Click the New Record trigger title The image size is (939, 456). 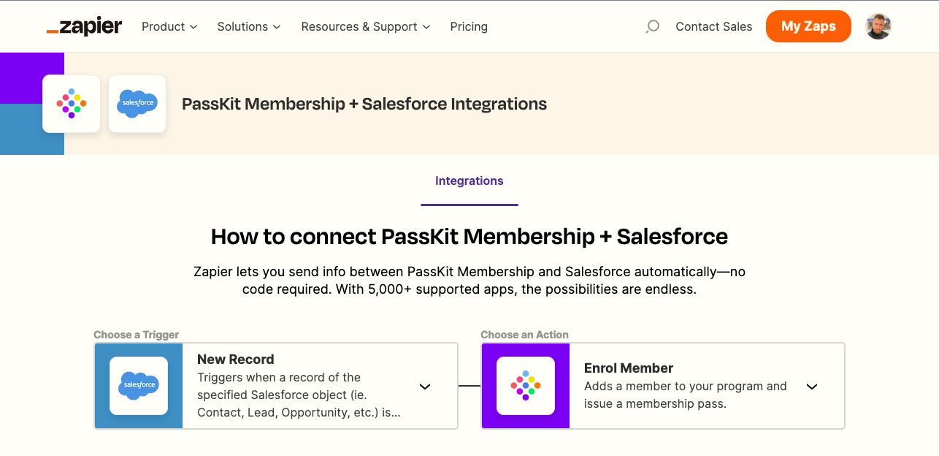pos(236,360)
